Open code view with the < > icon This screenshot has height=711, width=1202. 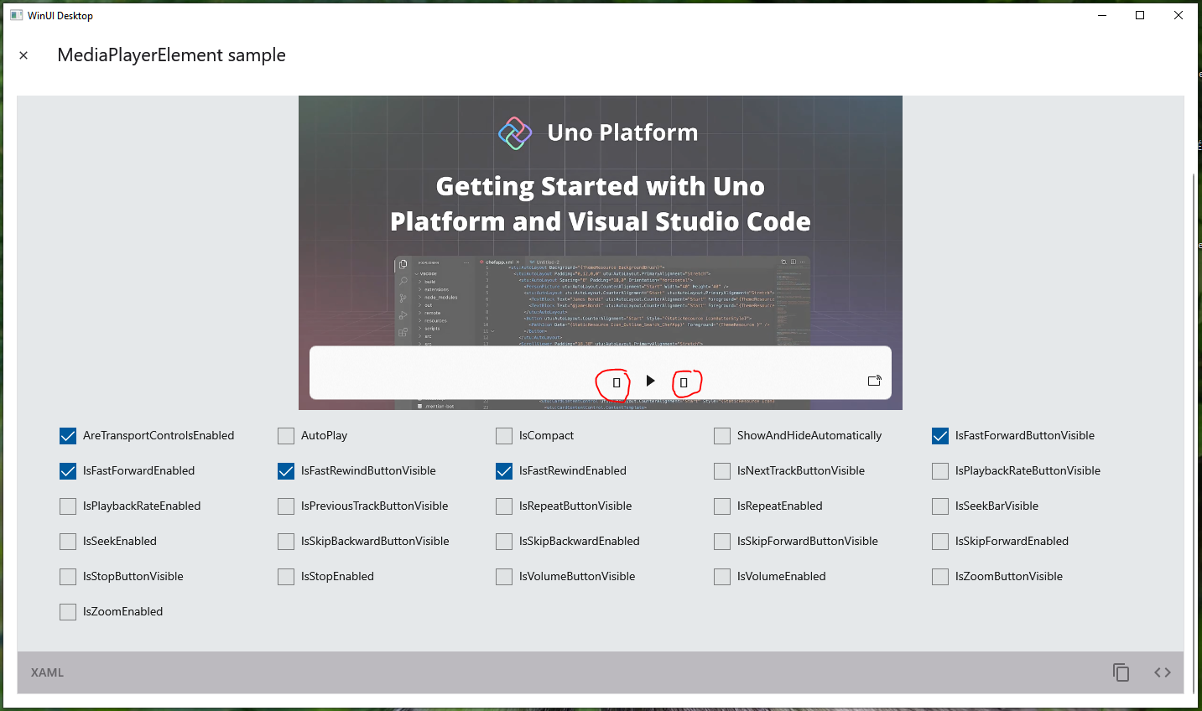[1162, 672]
